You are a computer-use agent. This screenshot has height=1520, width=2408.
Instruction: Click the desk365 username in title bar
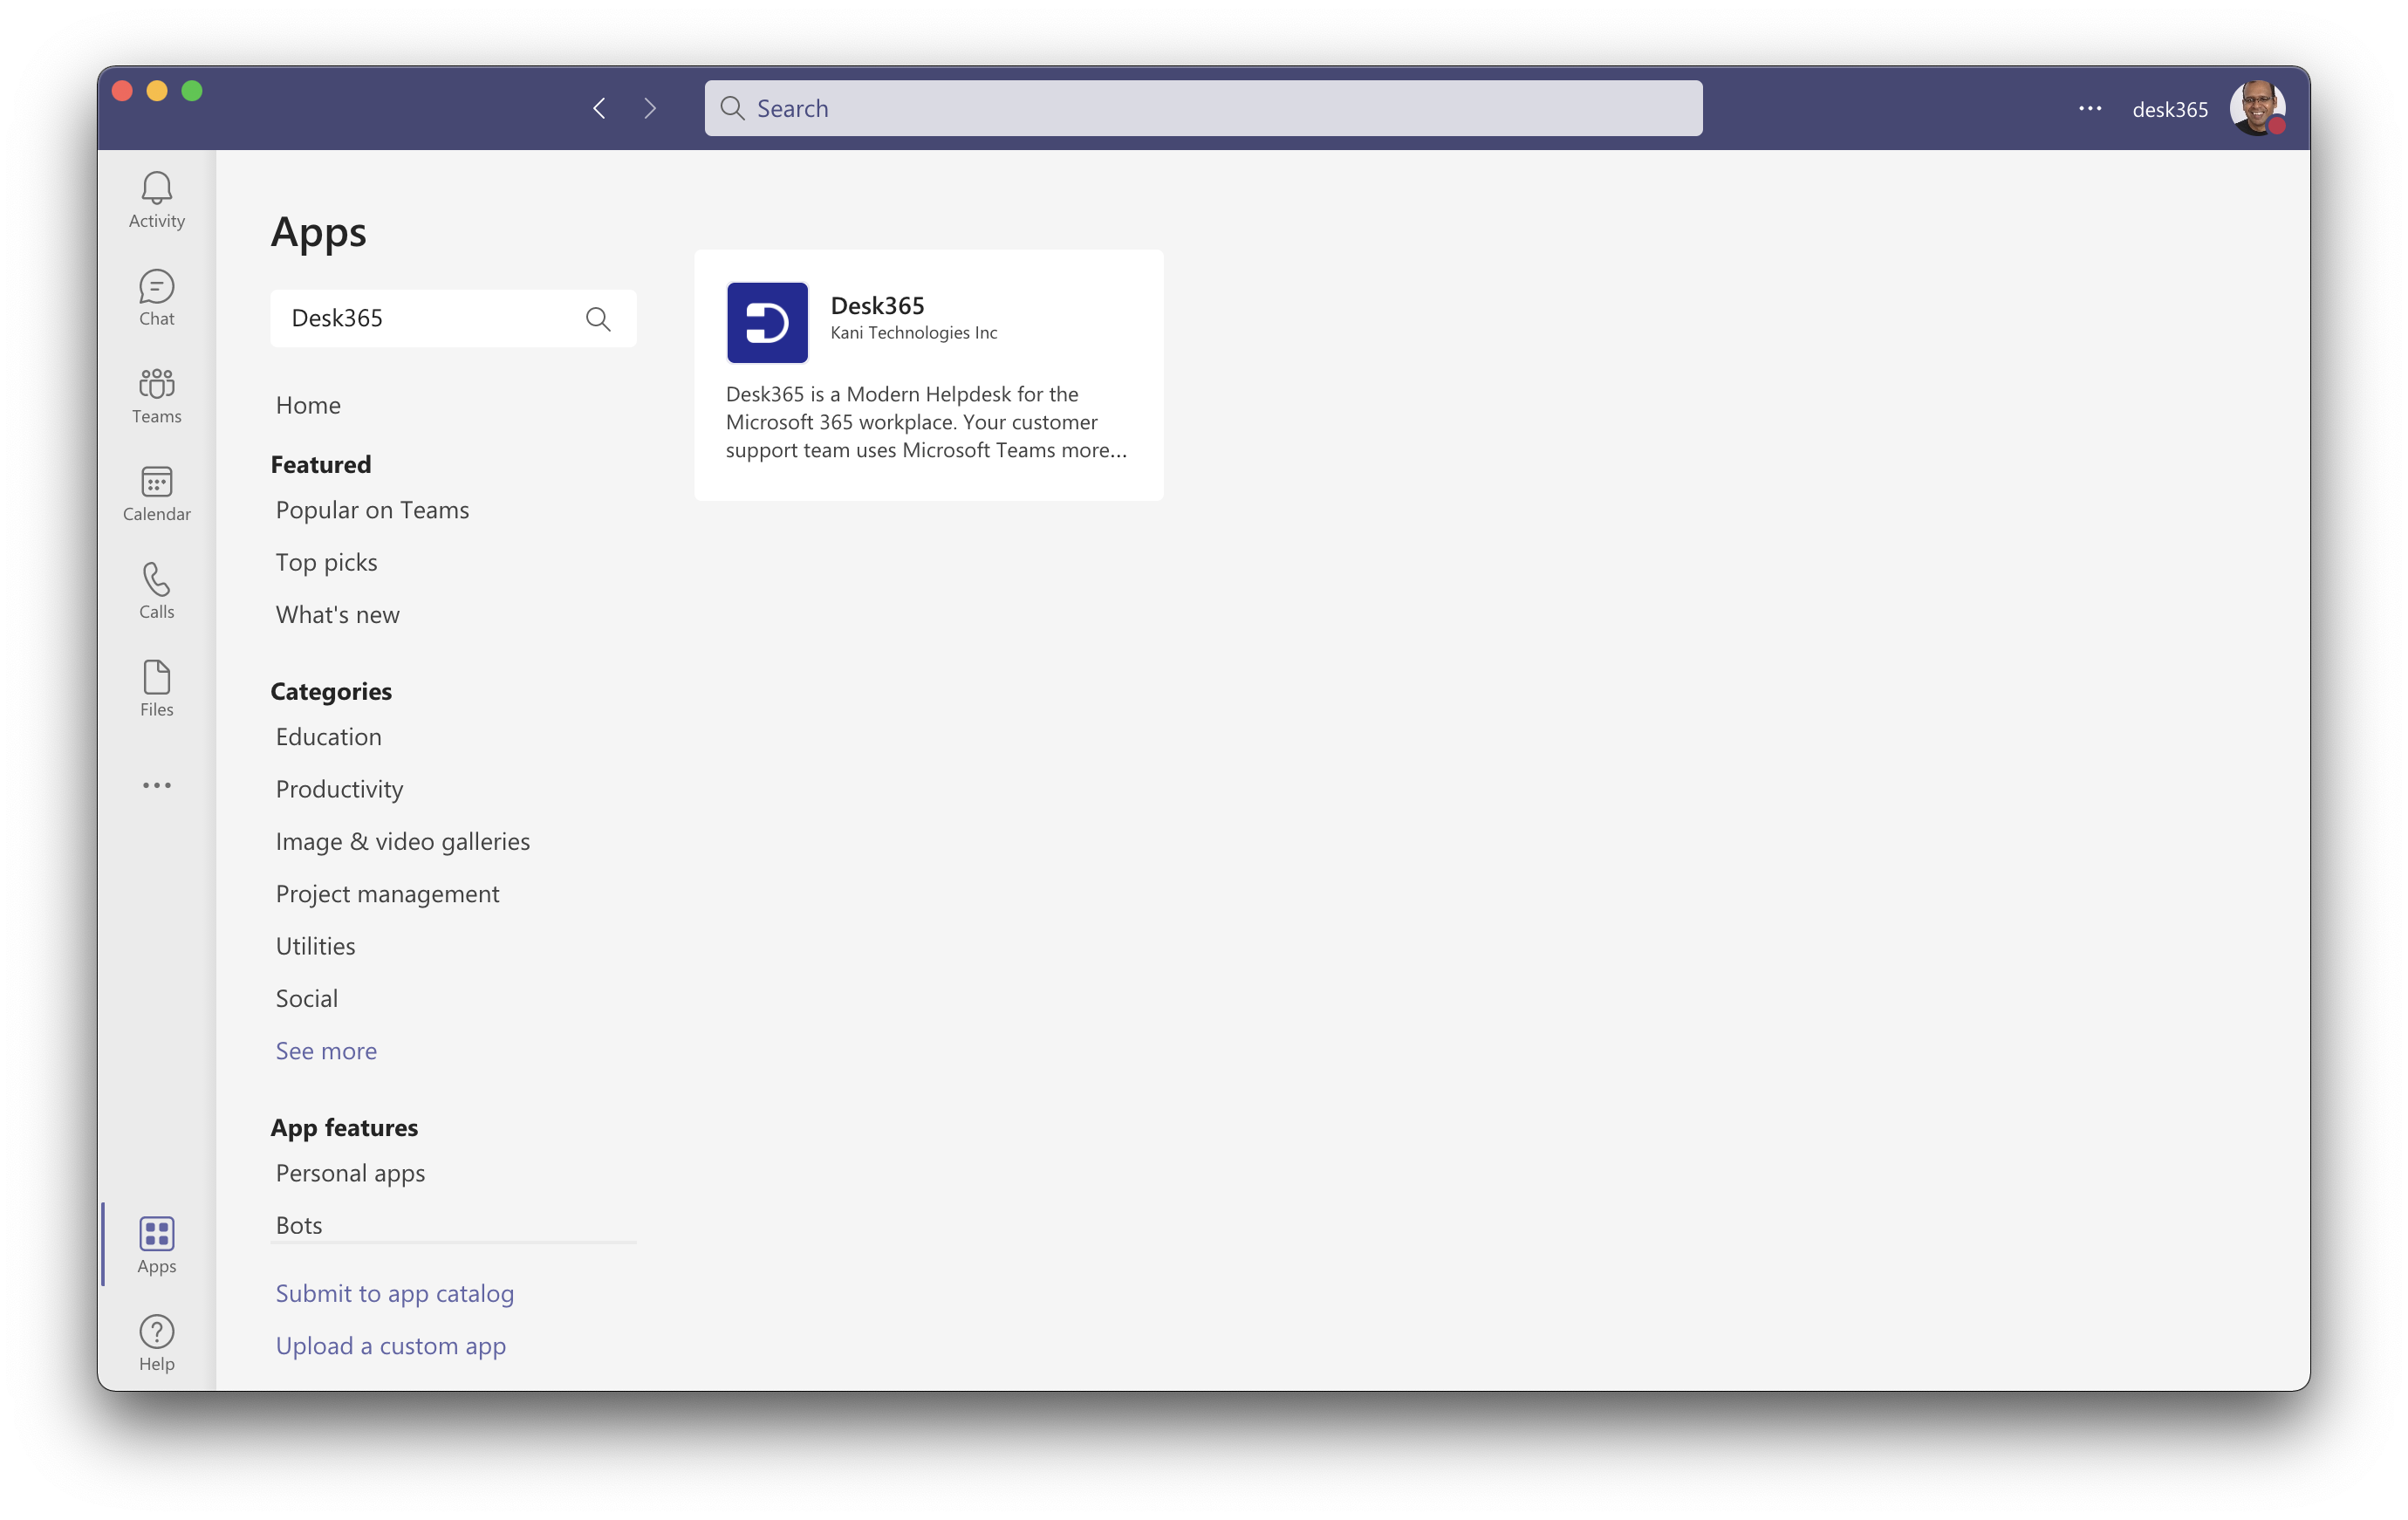point(2170,109)
